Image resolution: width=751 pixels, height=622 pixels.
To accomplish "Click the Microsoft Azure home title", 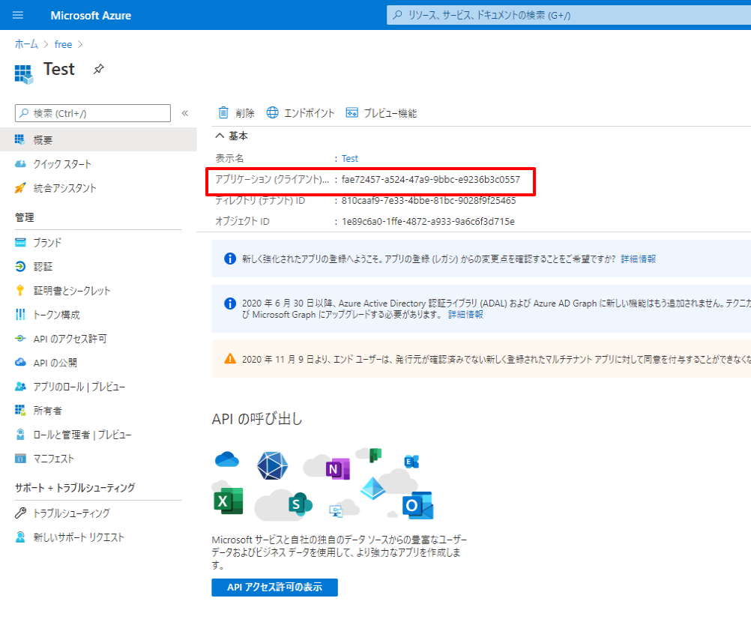I will click(91, 15).
